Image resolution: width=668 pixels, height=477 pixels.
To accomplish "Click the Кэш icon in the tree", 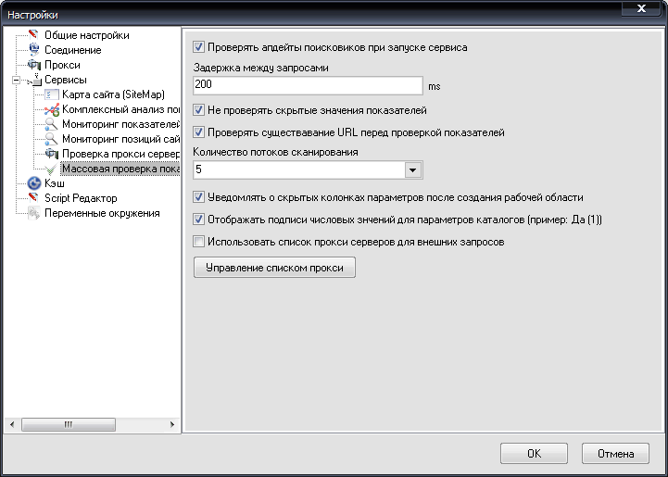I will pyautogui.click(x=34, y=183).
